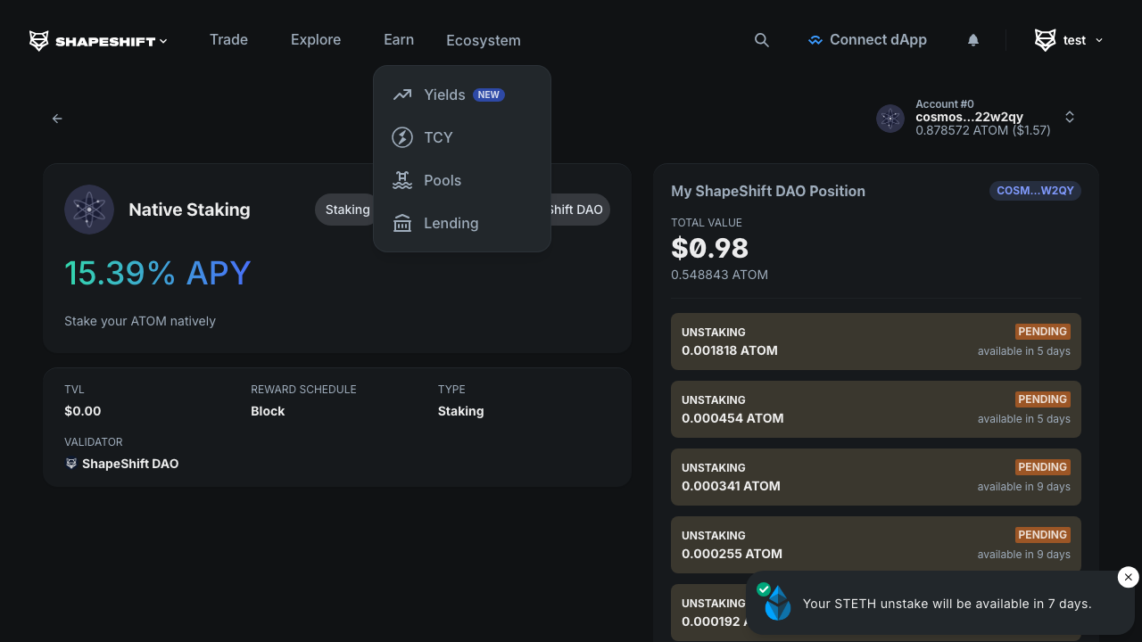Expand the test wallet dropdown
The height and width of the screenshot is (642, 1142).
[x=1099, y=40]
